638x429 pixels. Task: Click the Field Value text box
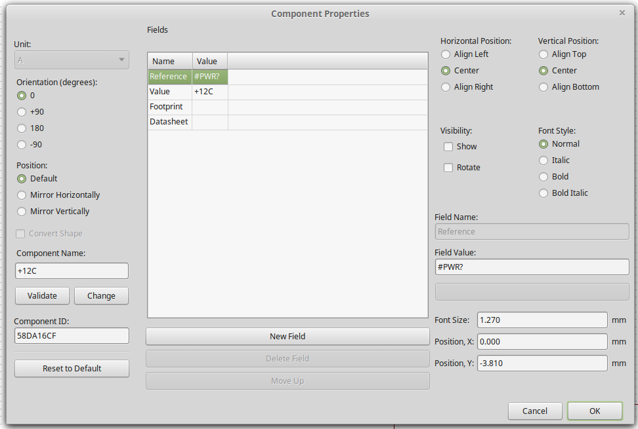tap(532, 267)
